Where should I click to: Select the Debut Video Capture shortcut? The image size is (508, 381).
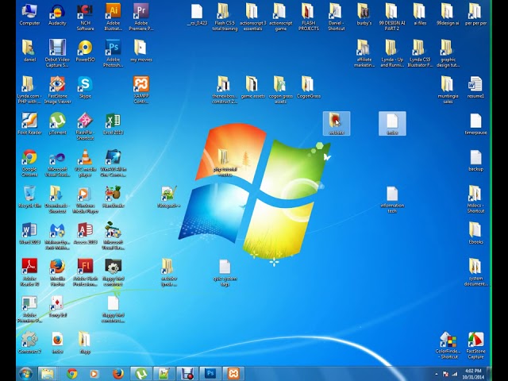tap(57, 53)
